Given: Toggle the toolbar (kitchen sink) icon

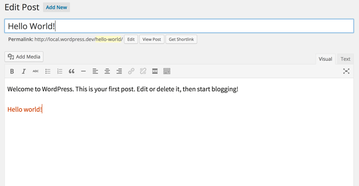Looking at the screenshot, I should (x=167, y=71).
